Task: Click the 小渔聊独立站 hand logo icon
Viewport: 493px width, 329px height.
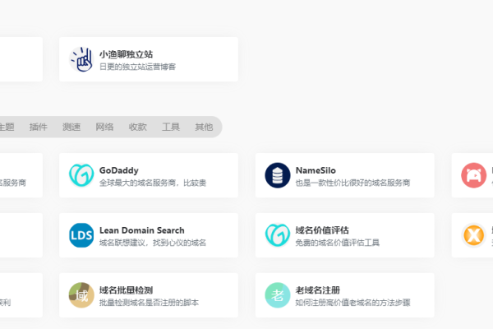Action: pos(81,59)
